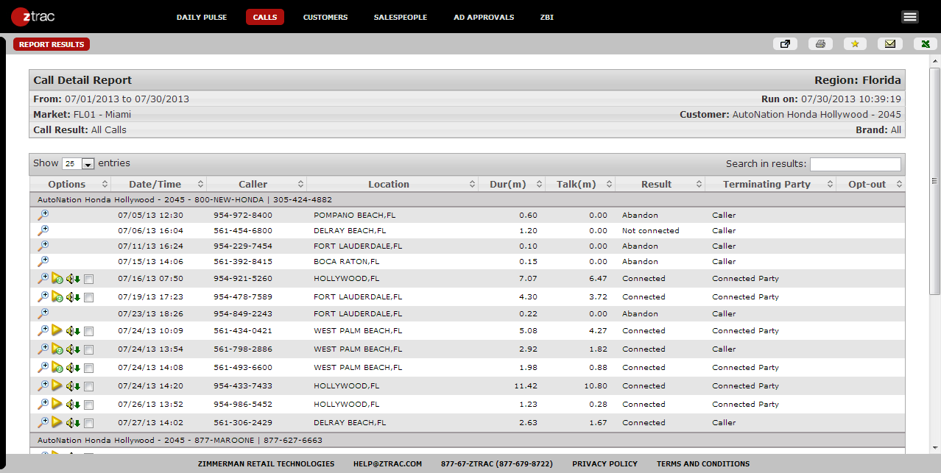Sort the table by Location column
The width and height of the screenshot is (941, 473).
click(x=392, y=184)
